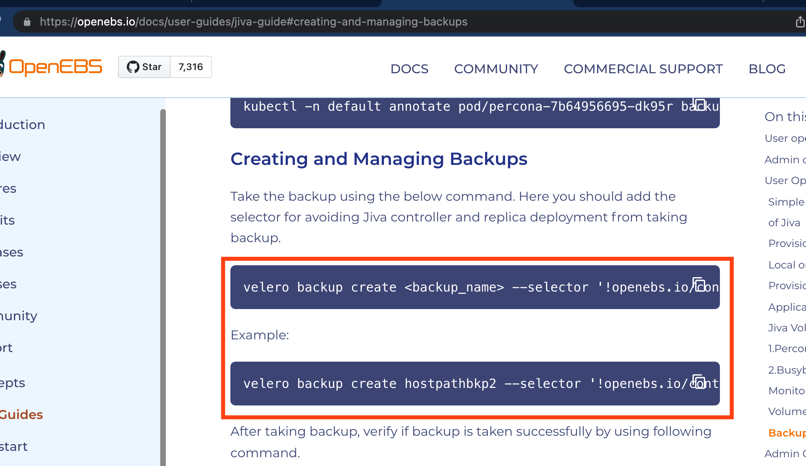This screenshot has width=806, height=466.
Task: Copy the kubectl annotate command snippet
Action: [699, 104]
